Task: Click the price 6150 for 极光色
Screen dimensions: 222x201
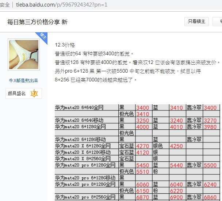Action: click(142, 191)
